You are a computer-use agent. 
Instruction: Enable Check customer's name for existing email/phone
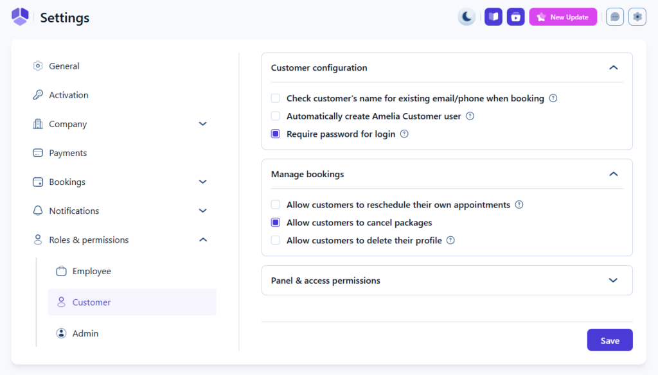276,98
